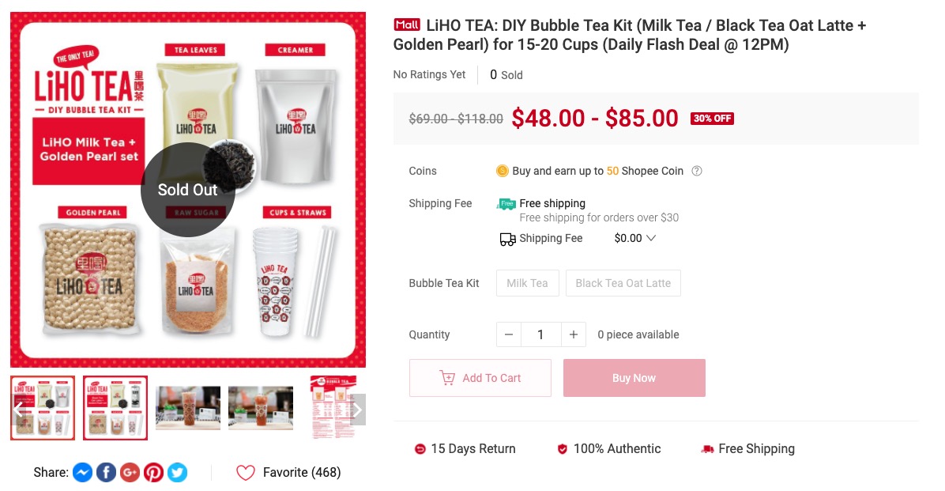Share the bubble tea kit on Twitter
Viewport: 945px width, 491px height.
click(x=177, y=472)
